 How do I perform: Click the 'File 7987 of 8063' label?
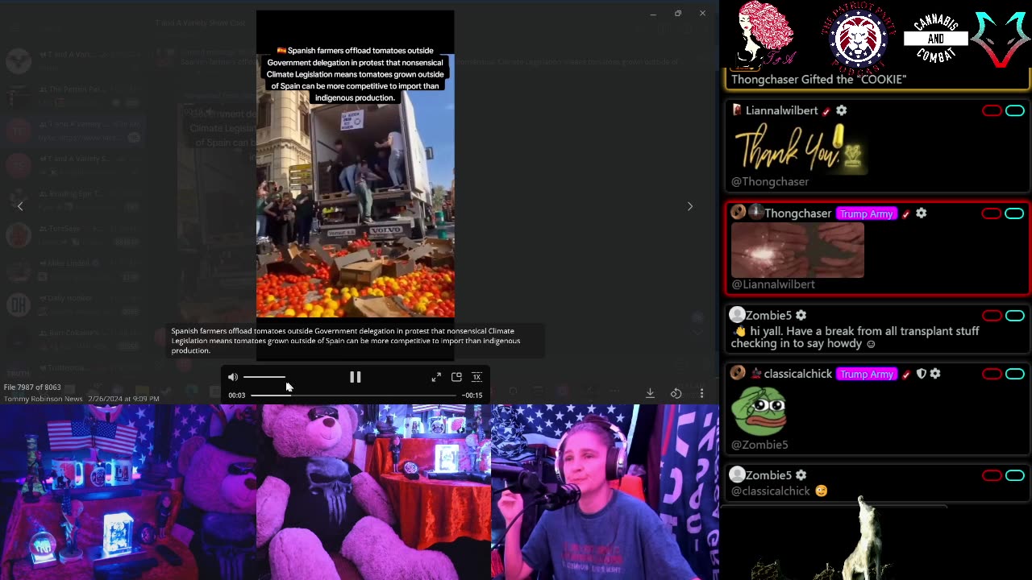click(x=32, y=387)
